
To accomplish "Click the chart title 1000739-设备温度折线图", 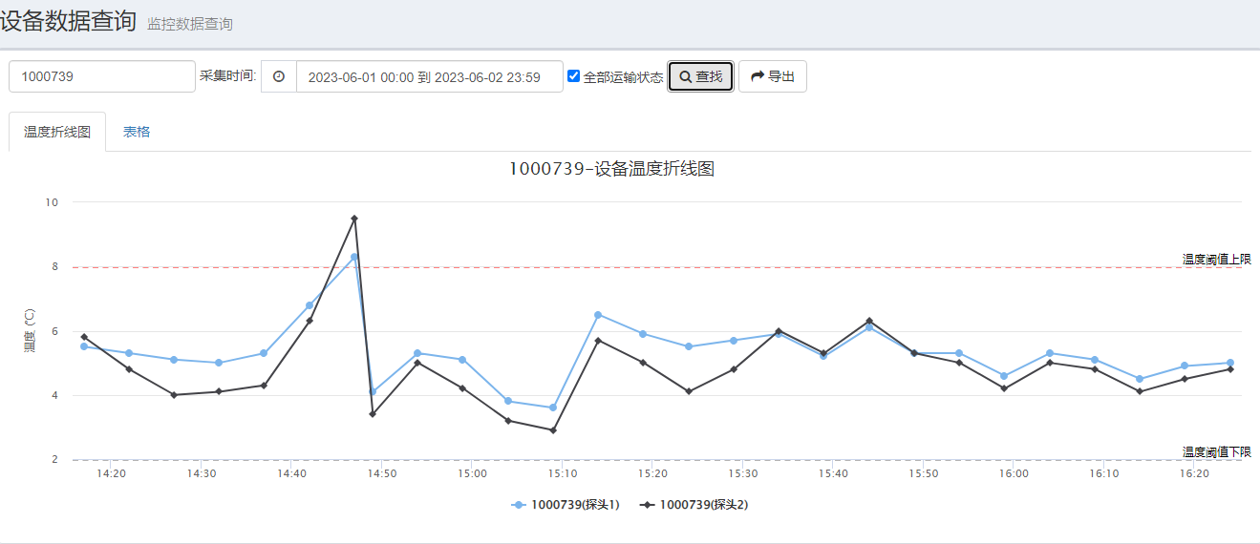I will click(x=611, y=169).
